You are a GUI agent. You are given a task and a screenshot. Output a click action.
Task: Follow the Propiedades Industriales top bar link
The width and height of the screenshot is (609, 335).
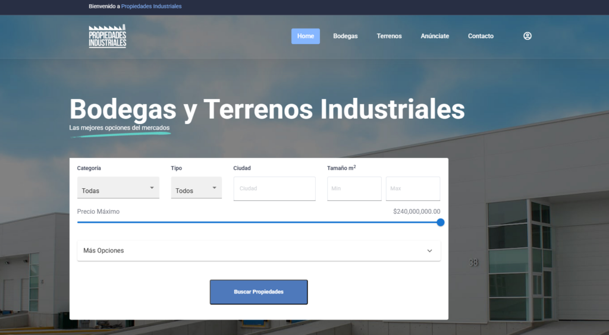(x=151, y=6)
